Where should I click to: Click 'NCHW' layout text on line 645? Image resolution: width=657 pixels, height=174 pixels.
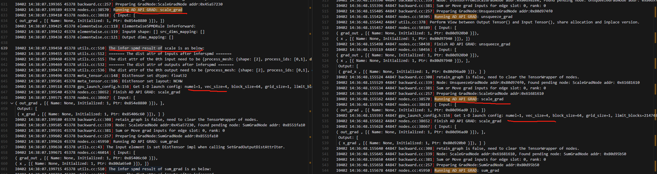tap(178, 81)
